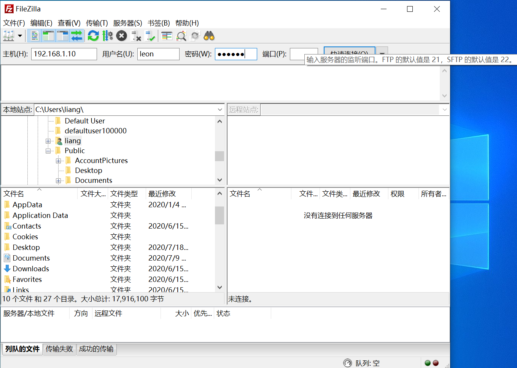This screenshot has height=368, width=517.
Task: Switch to the 列队的文件 tab
Action: coord(22,349)
